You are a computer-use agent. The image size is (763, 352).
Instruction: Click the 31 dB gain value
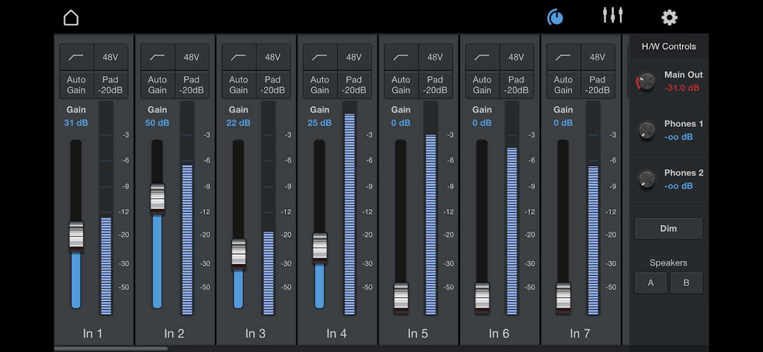76,123
